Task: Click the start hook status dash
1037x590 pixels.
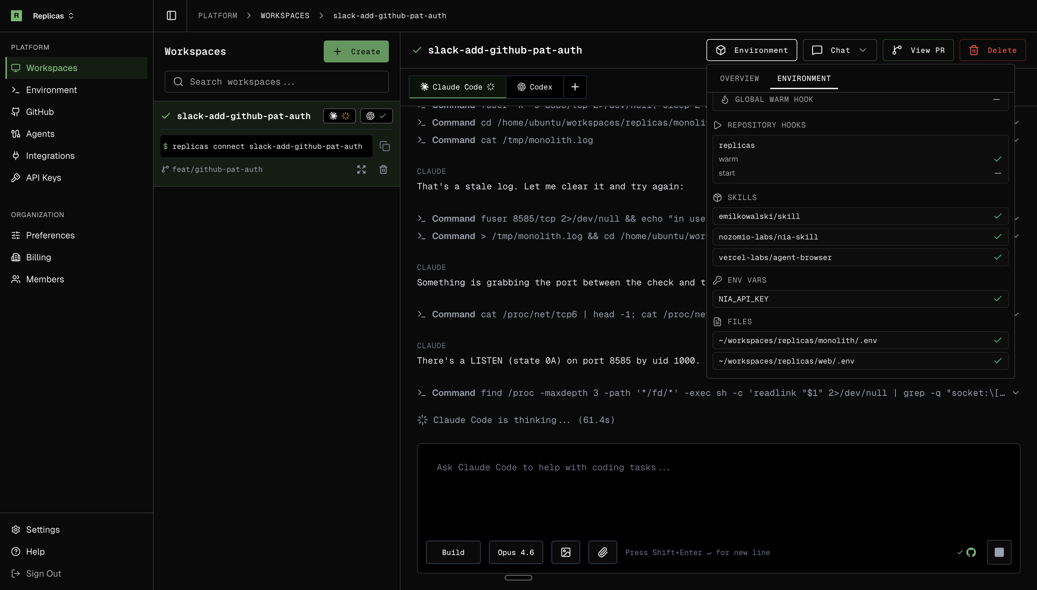Action: pos(998,173)
